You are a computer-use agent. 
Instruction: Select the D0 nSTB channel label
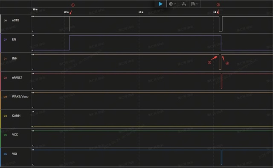pos(12,21)
